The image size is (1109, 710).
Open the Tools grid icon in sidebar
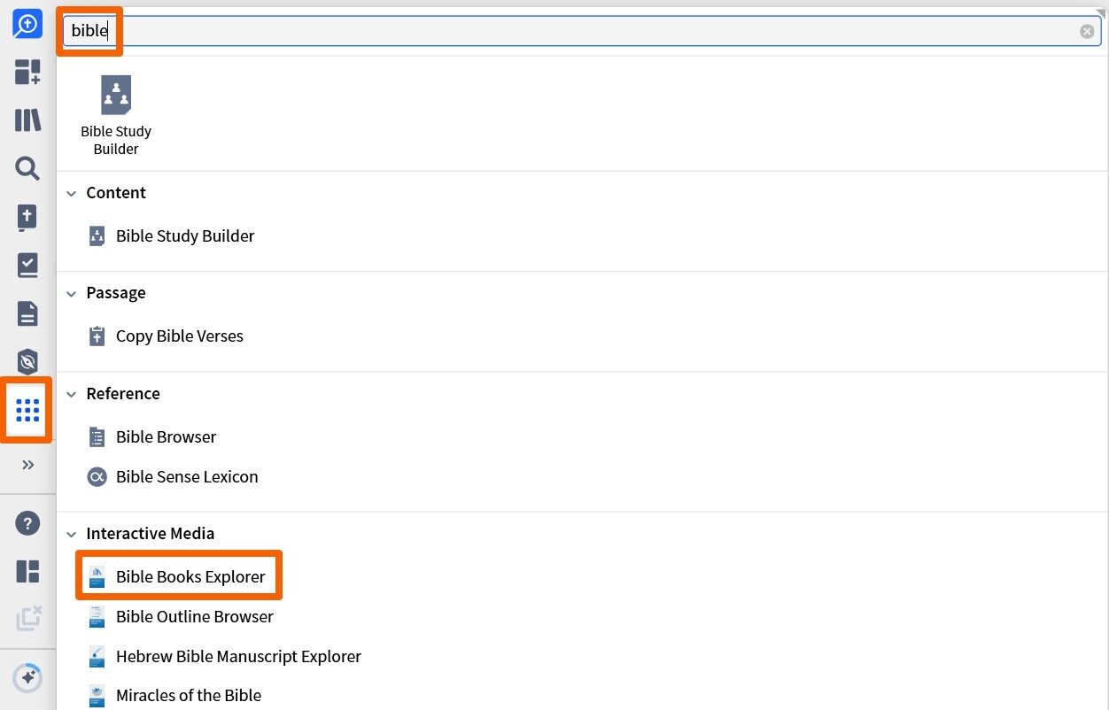click(x=27, y=410)
